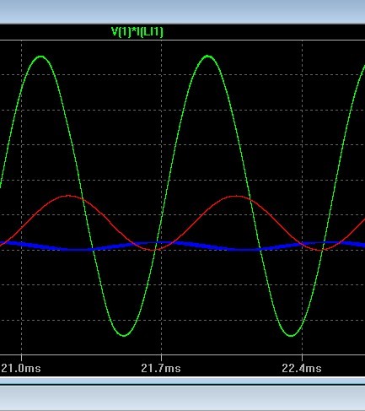
Task: Click the horizontal time axis line
Action: coord(182,354)
